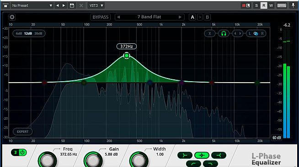Click the BYPASS button

[x=101, y=17]
